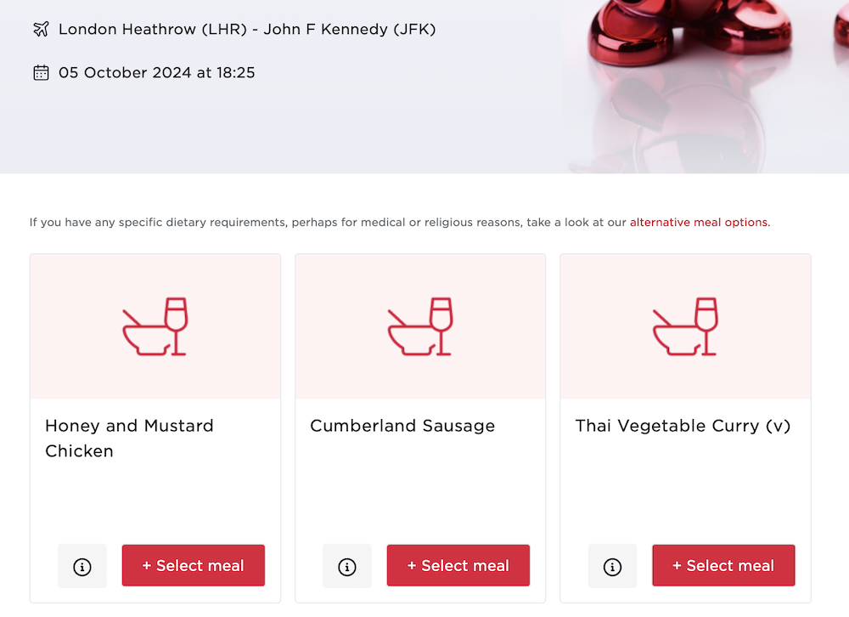Open info for Honey and Mustard Chicken
This screenshot has height=617, width=849.
tap(82, 567)
